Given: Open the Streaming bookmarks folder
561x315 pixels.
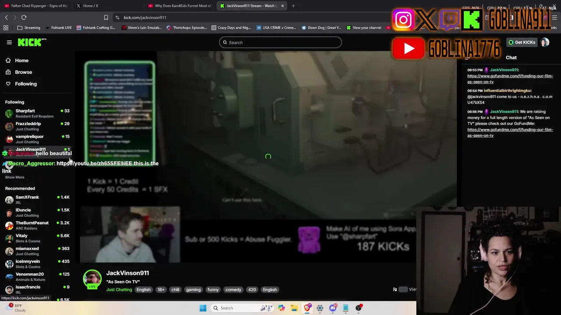Looking at the screenshot, I should [x=28, y=28].
